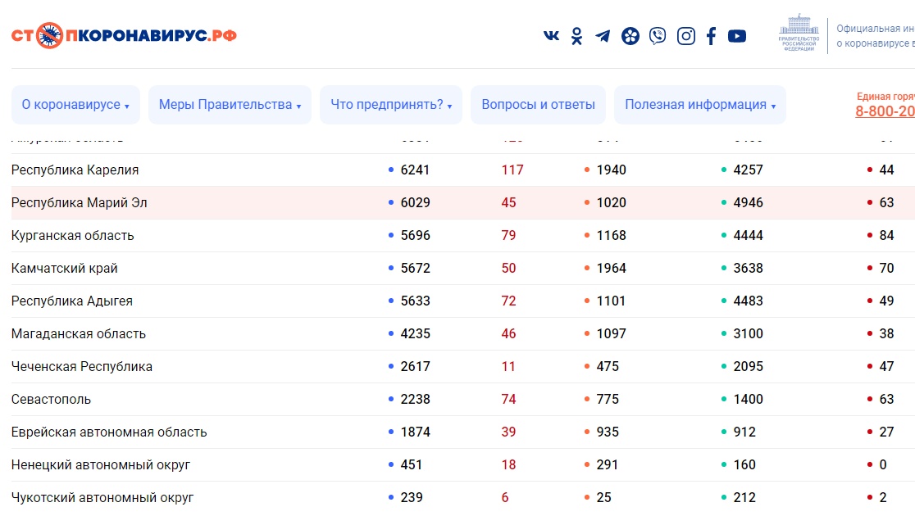This screenshot has width=915, height=516.
Task: Click the Odnoklassniki icon in header
Action: 576,36
